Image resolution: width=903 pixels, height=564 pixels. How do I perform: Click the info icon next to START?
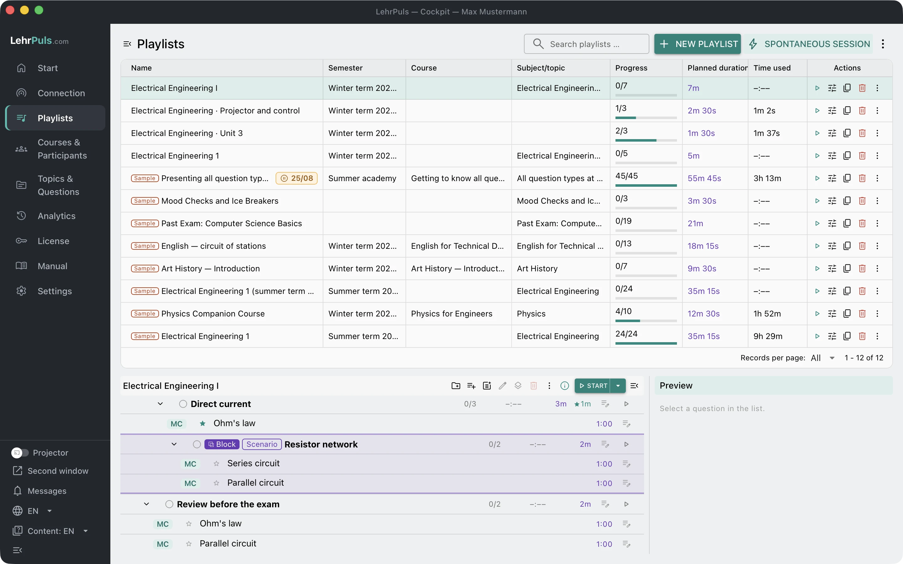(x=565, y=386)
